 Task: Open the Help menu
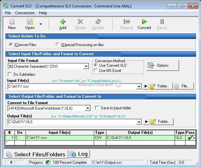click(x=43, y=13)
